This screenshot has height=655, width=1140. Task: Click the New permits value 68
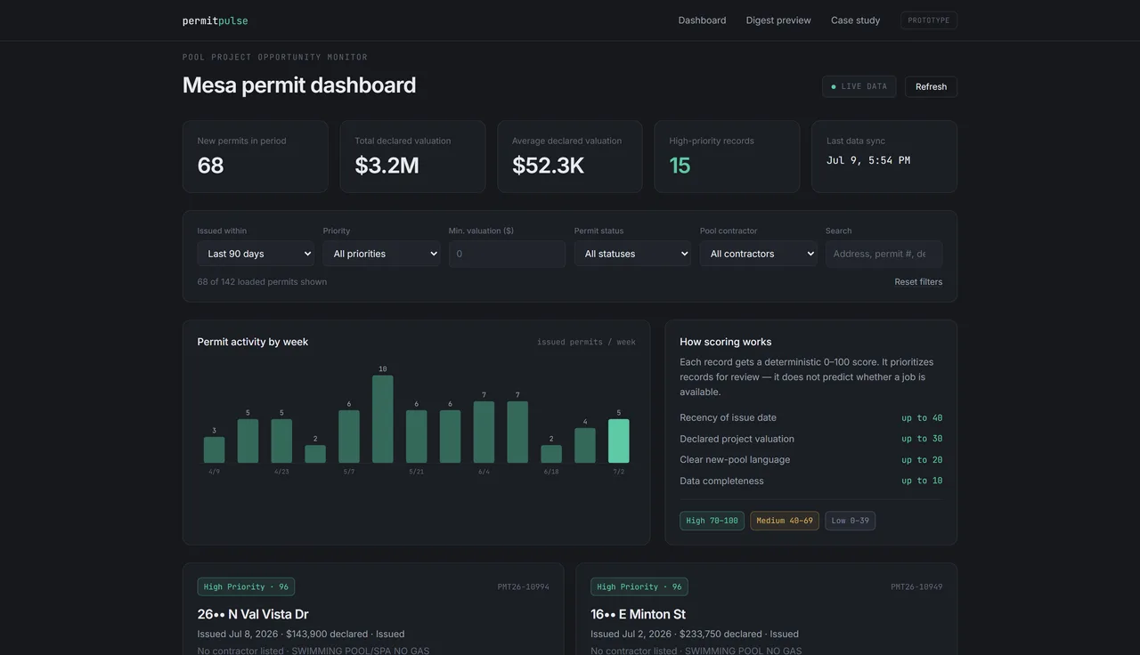coord(210,166)
